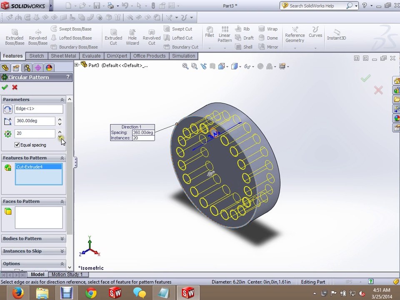Collapse the Features to Pattern section

click(x=62, y=158)
